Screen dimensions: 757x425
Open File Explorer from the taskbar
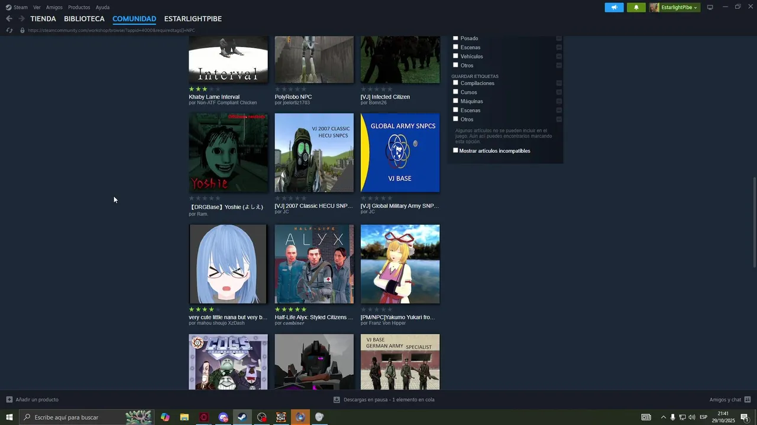[185, 417]
